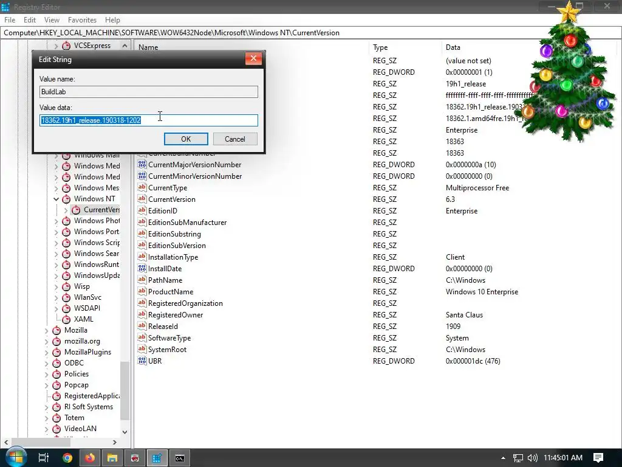Select the SystemRoot value
622x467 pixels.
coord(167,350)
